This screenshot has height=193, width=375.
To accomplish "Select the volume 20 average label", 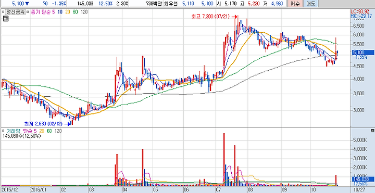I will click(x=42, y=131).
